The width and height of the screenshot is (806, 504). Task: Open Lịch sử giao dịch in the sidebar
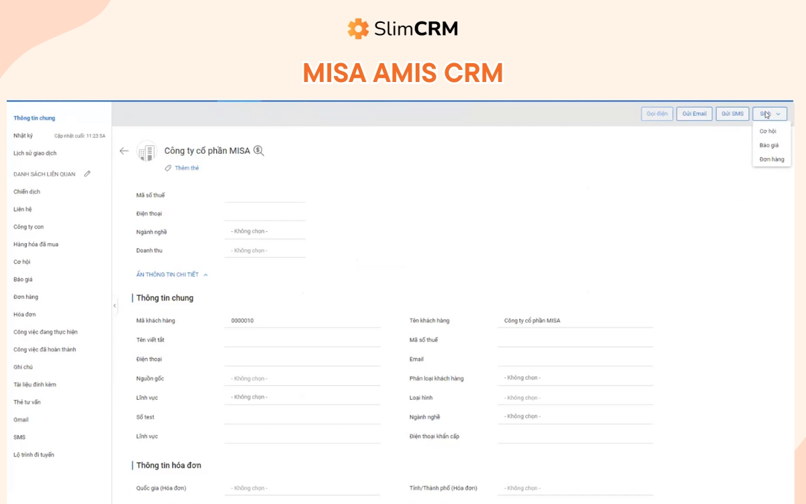(36, 153)
